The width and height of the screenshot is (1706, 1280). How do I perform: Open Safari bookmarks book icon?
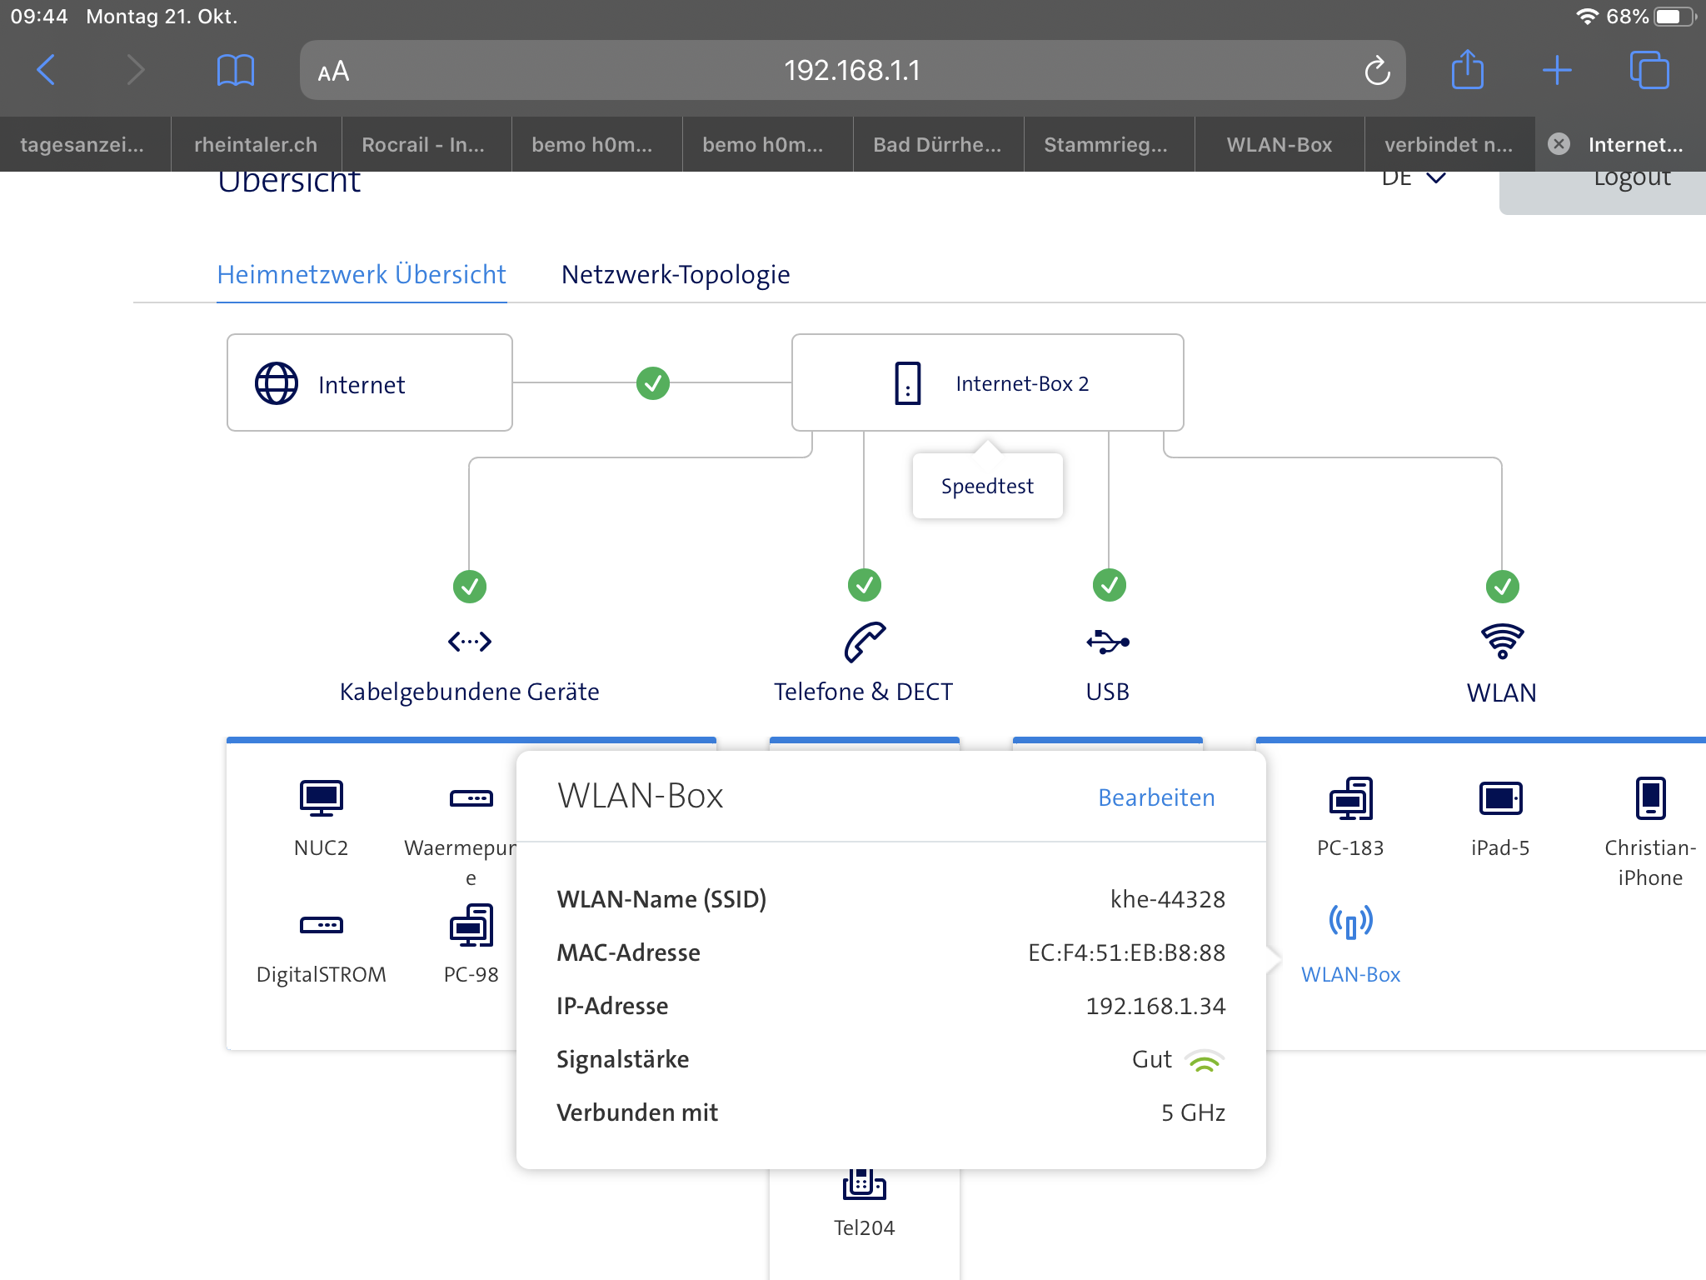point(235,70)
